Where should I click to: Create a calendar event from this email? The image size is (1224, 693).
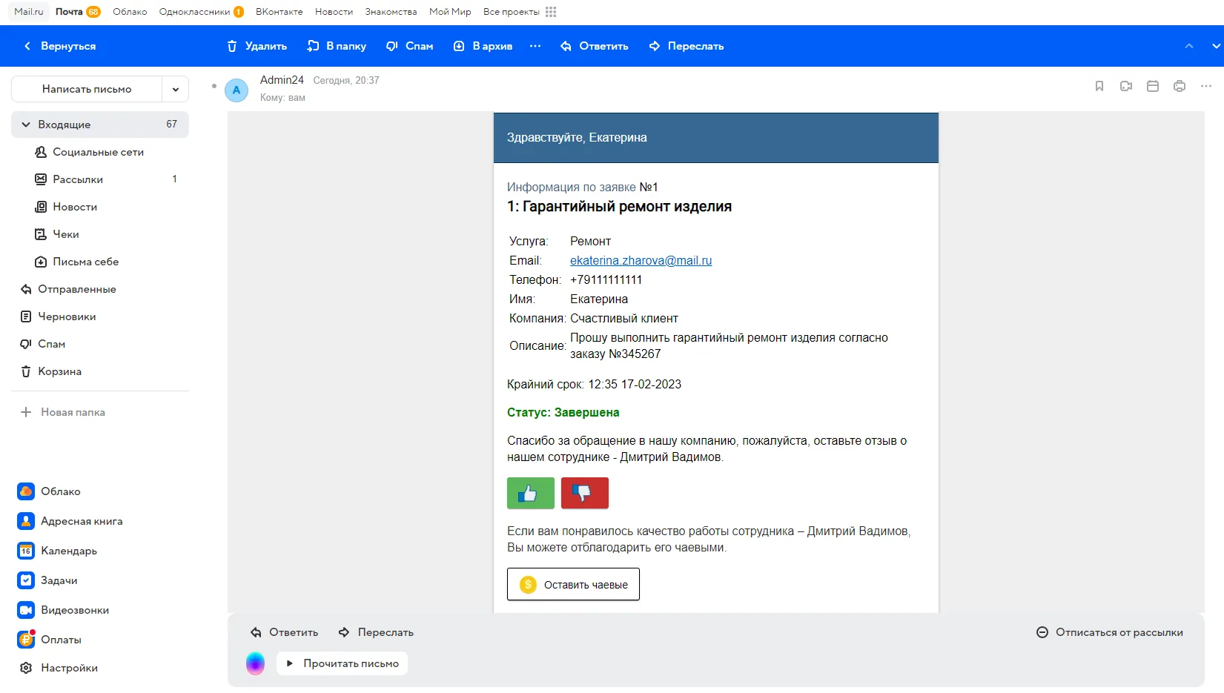click(x=1153, y=86)
